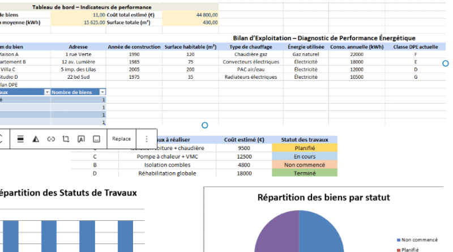
Task: Click the Planifié legend entry in the pie chart
Action: coord(408,250)
